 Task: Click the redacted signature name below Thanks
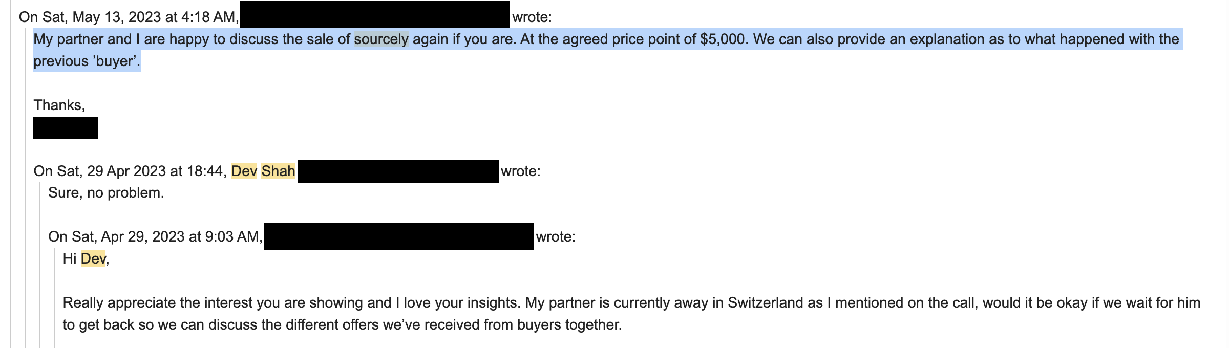(x=66, y=128)
